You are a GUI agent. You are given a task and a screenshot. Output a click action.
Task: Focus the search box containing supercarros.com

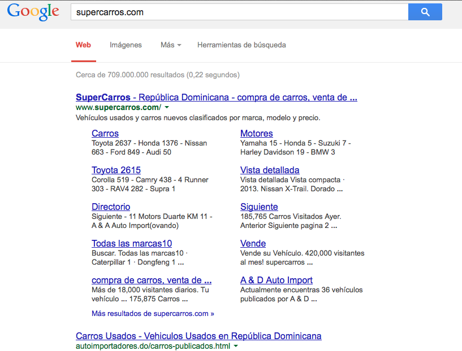[x=239, y=12]
